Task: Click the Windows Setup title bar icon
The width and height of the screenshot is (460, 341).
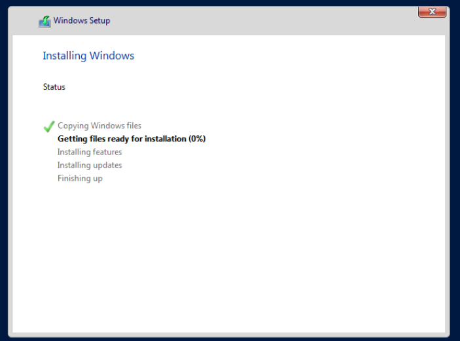Action: tap(44, 21)
